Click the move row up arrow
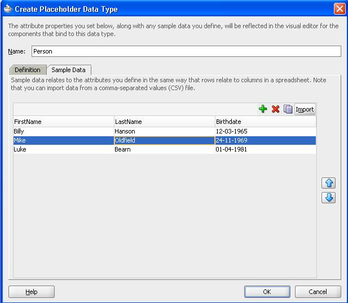Screen dimensions: 348x303 pos(329,184)
